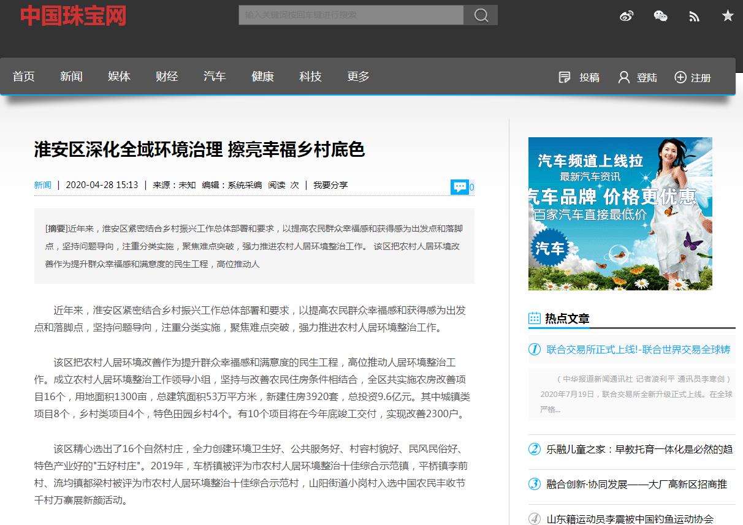
Task: Click the 摘要 summary box
Action: (254, 246)
